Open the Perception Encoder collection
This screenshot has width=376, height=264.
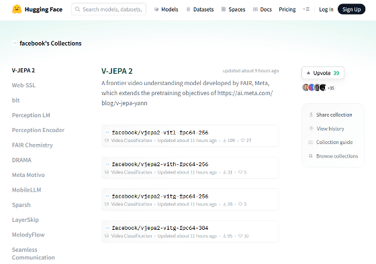click(38, 130)
